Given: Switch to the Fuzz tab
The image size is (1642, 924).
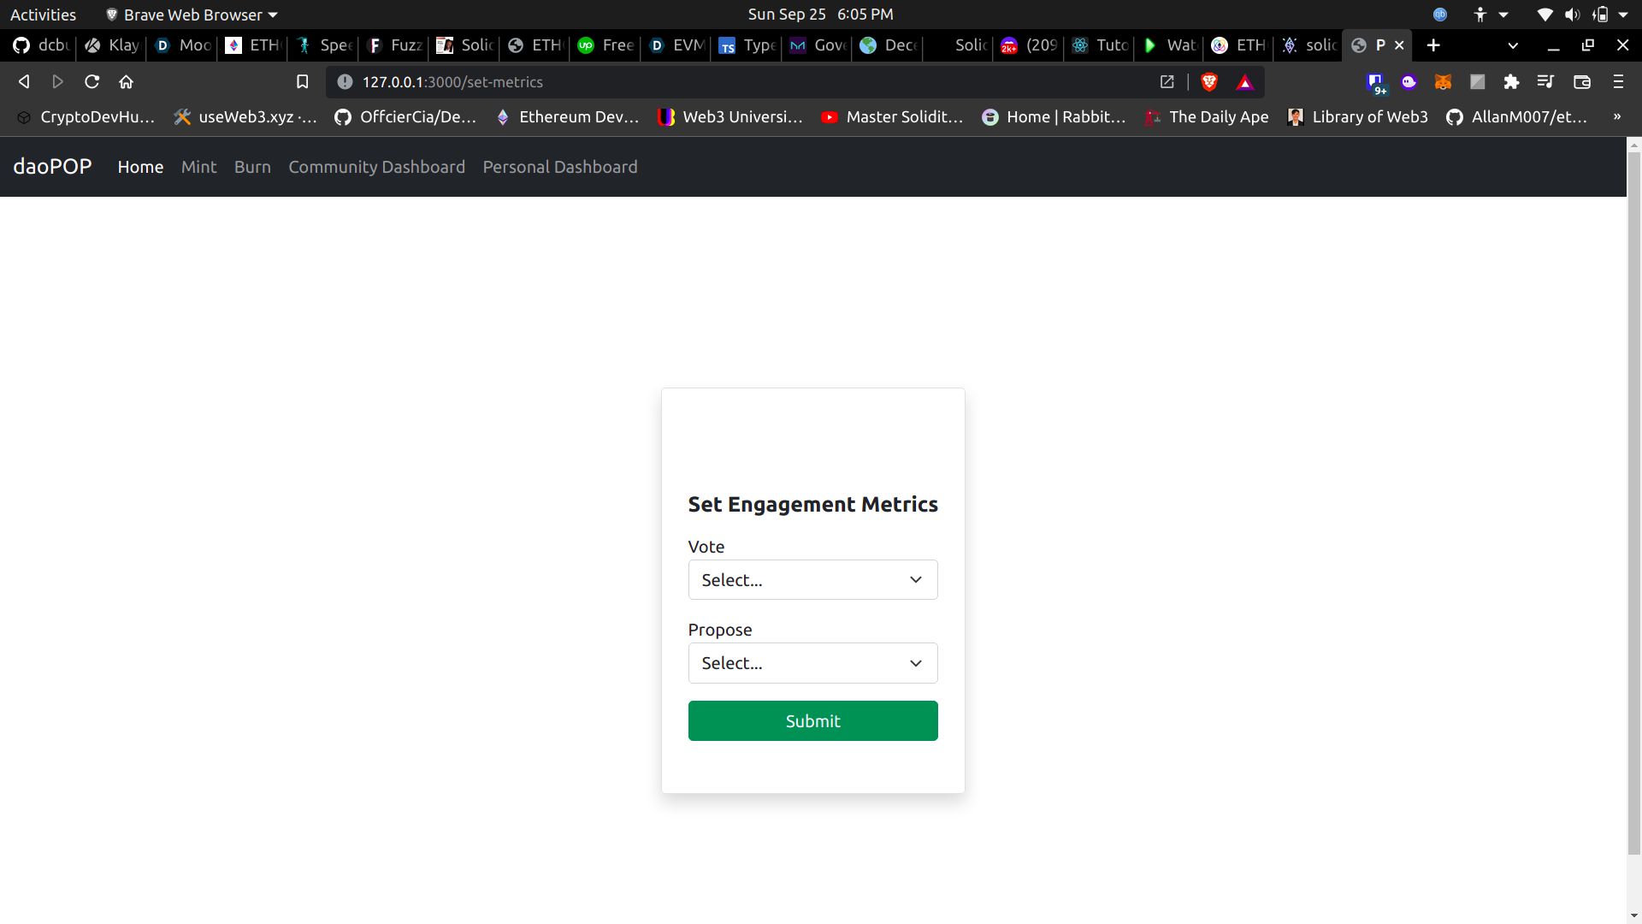Looking at the screenshot, I should click(x=393, y=44).
